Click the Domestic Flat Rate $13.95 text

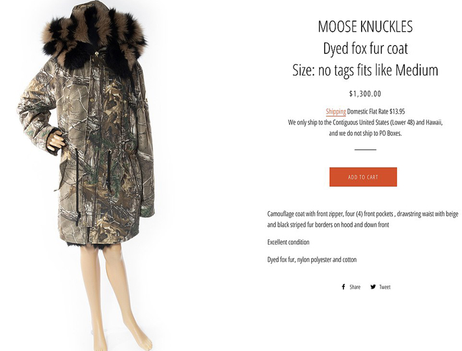point(376,111)
